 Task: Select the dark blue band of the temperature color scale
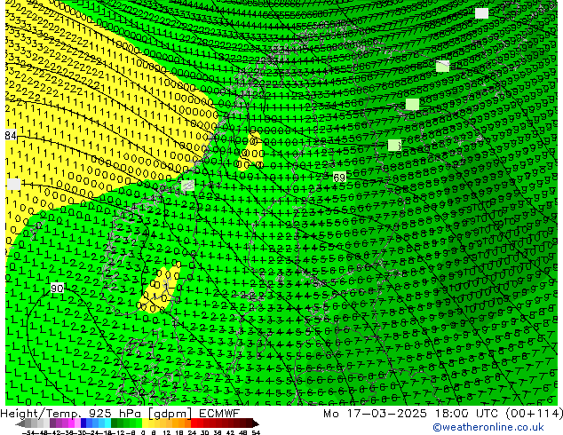coord(83,423)
